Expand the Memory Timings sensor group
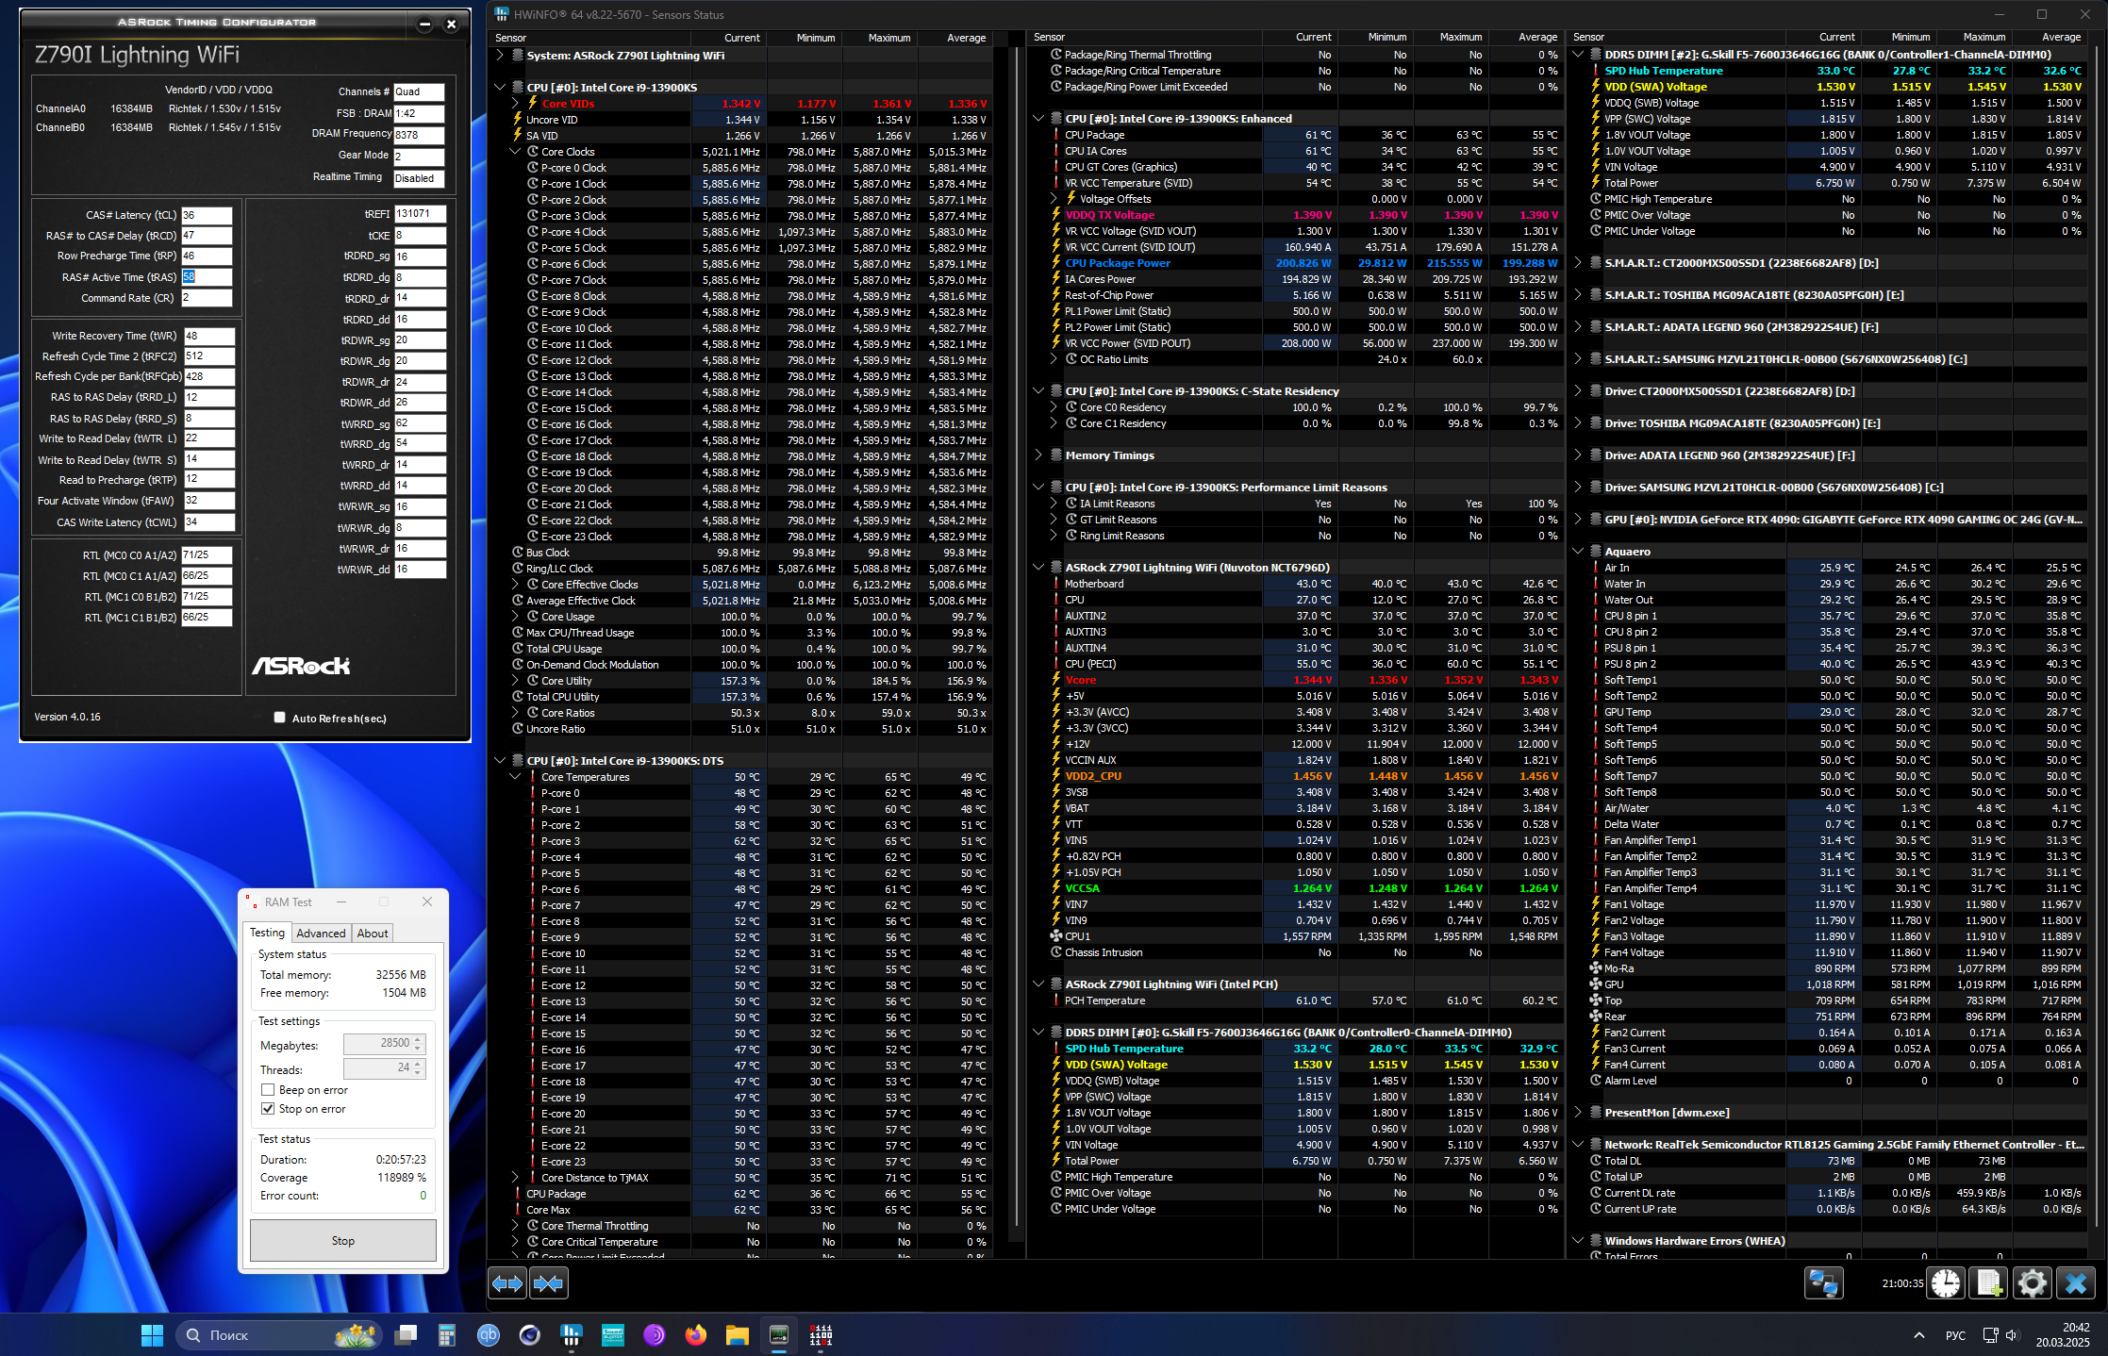The height and width of the screenshot is (1356, 2108). [x=1038, y=455]
